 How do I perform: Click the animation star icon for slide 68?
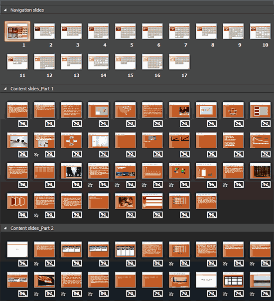point(63,294)
